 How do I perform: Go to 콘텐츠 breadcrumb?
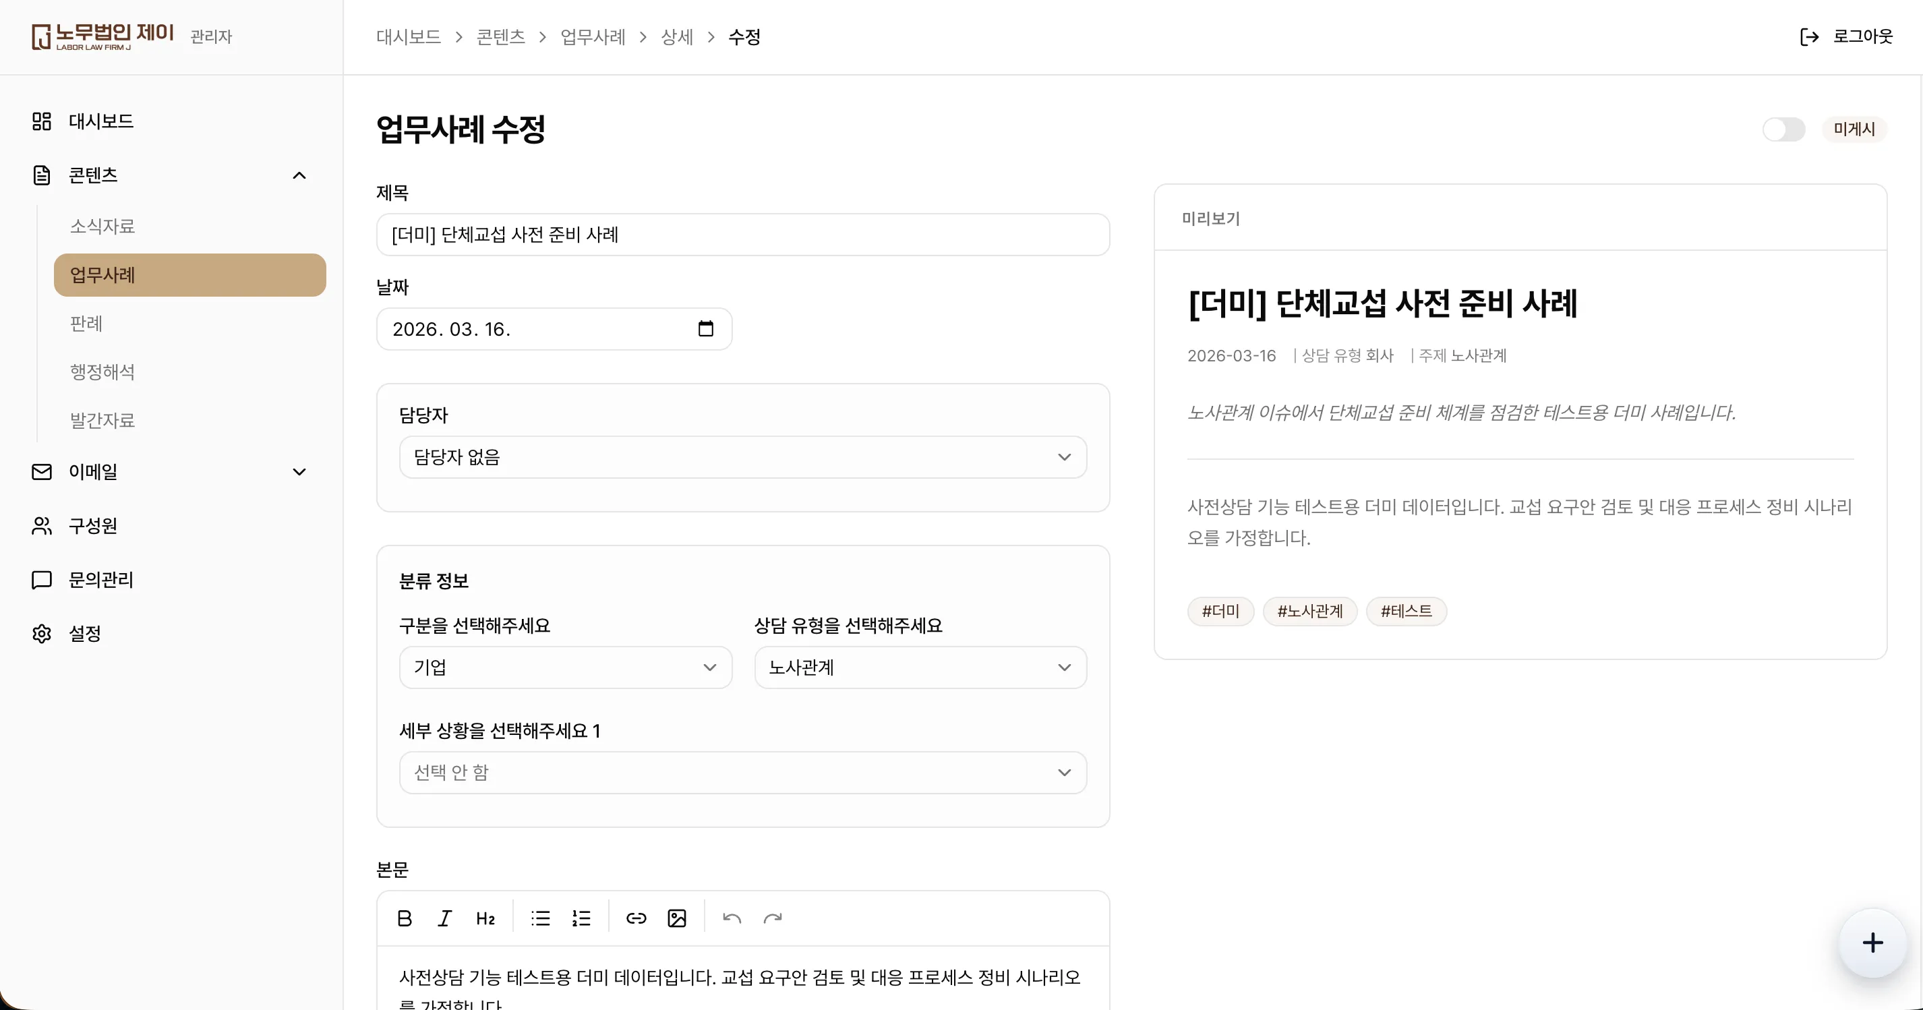(501, 36)
